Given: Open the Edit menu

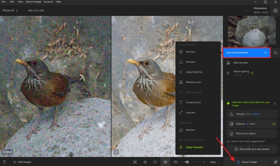Looking at the screenshot, I should (12, 1).
